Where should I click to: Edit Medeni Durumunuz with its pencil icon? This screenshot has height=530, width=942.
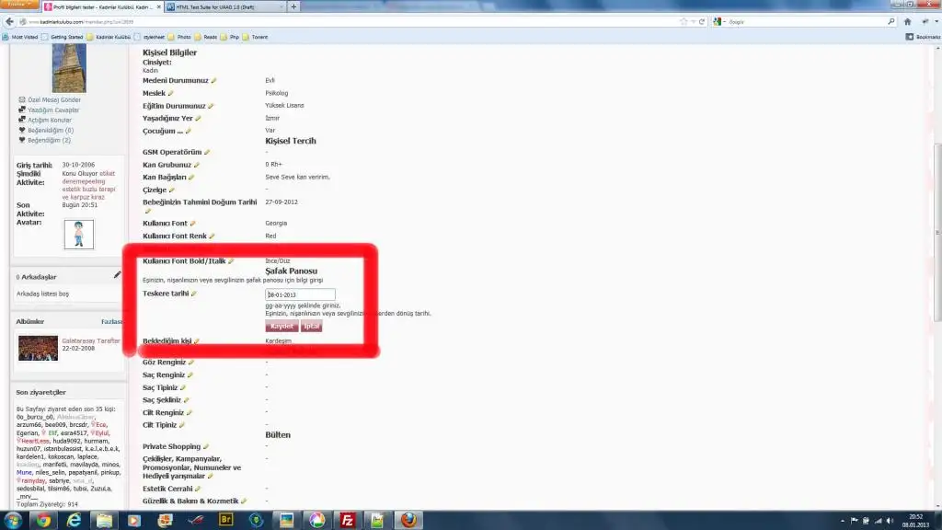[213, 81]
